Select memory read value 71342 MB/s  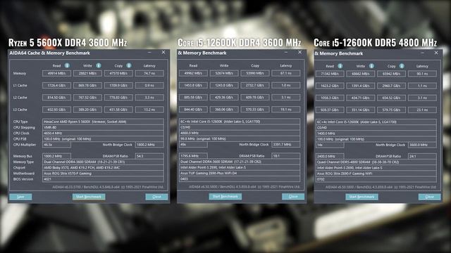330,74
